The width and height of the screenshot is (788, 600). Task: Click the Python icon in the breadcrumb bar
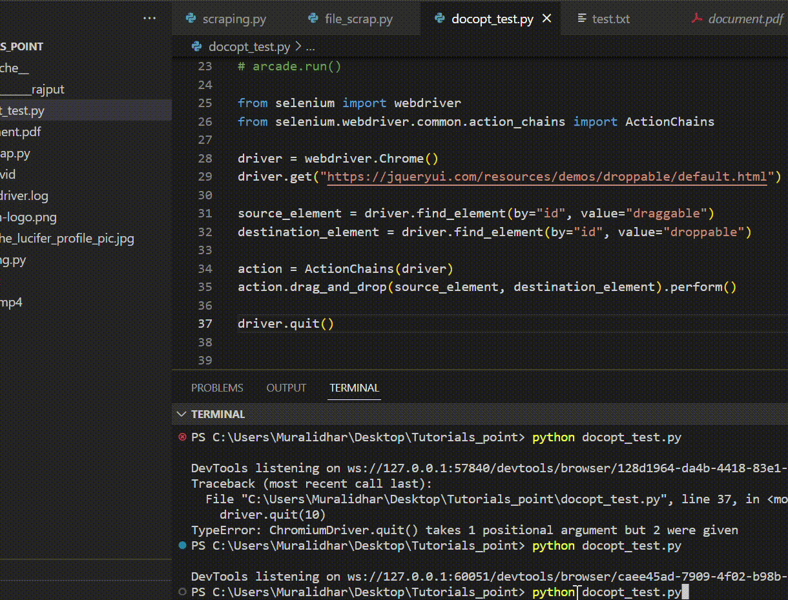[x=196, y=46]
